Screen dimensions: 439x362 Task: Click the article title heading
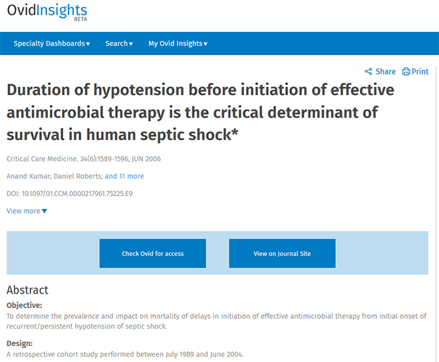tap(200, 112)
